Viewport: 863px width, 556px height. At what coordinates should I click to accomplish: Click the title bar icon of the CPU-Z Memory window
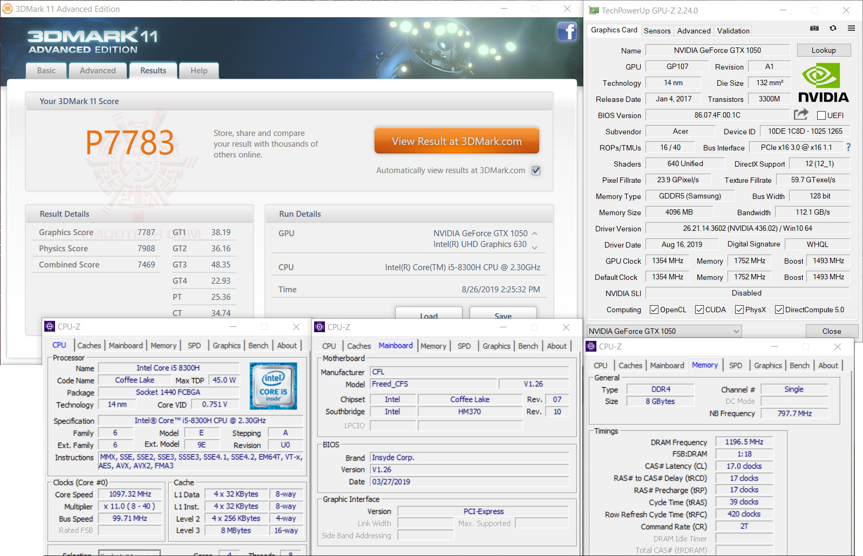(591, 346)
